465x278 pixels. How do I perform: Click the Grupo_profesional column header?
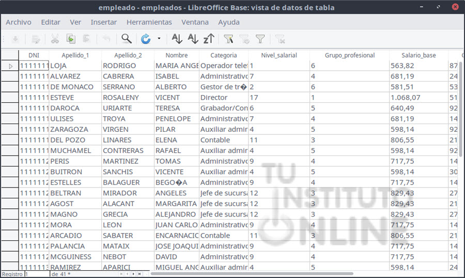[350, 55]
